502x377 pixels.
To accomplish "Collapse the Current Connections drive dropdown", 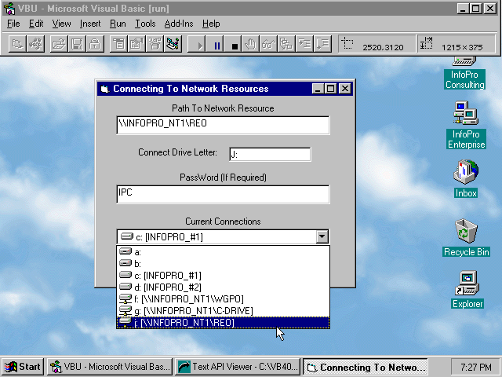I will click(322, 236).
